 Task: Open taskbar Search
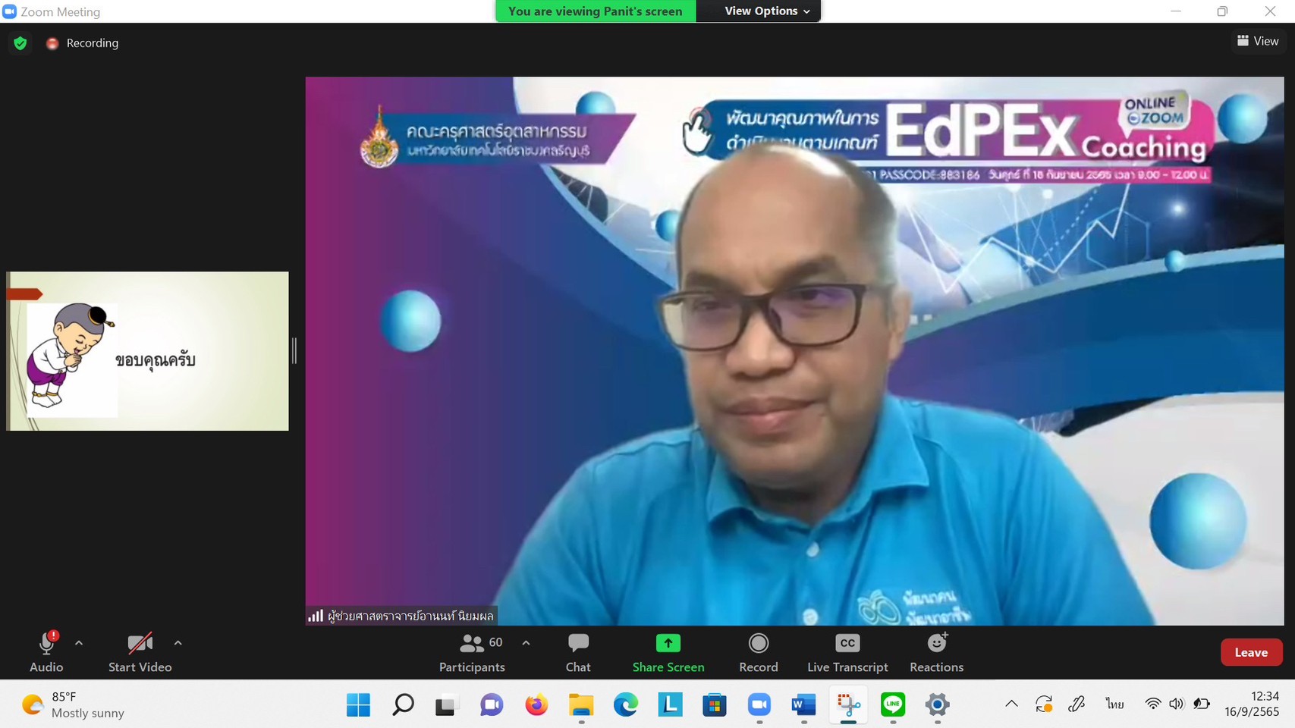[x=403, y=705]
